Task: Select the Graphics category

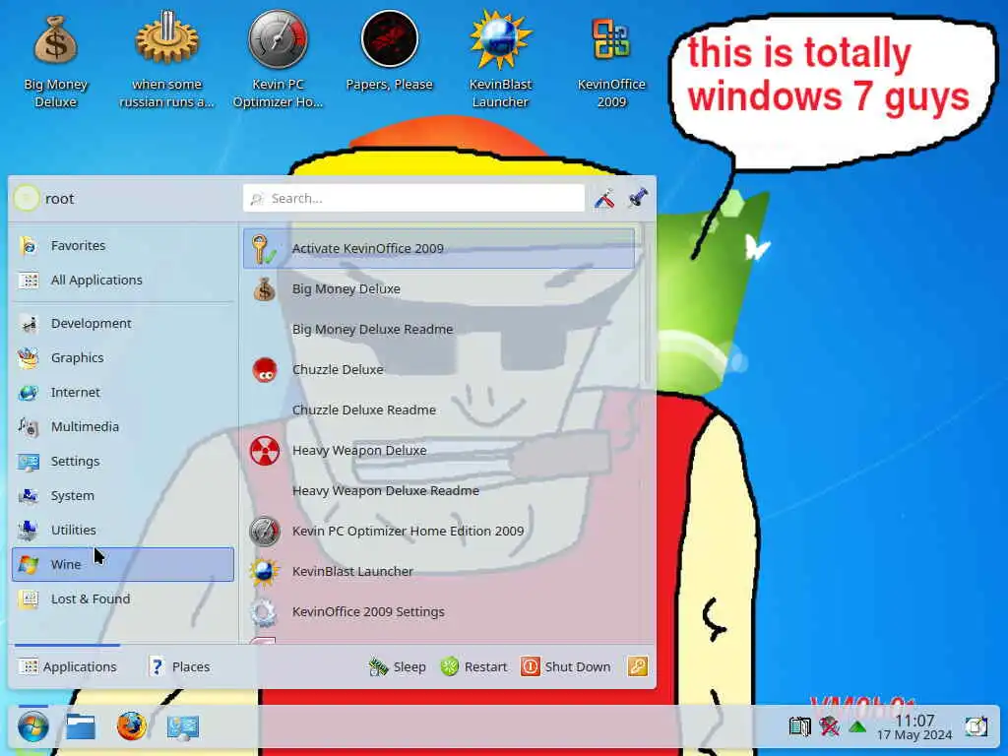Action: point(122,358)
